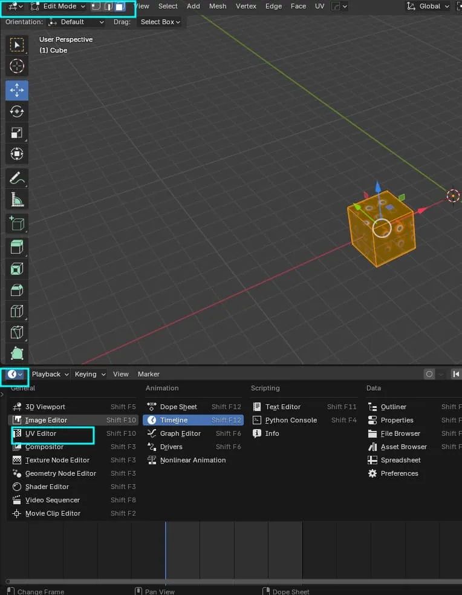Open the Drag Select Box dropdown
This screenshot has width=462, height=595.
click(160, 22)
